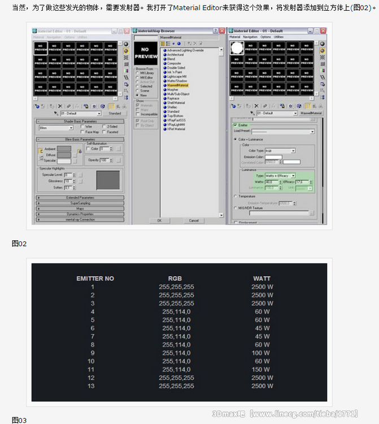Click the Cancel button in Material Browser

tap(193, 220)
